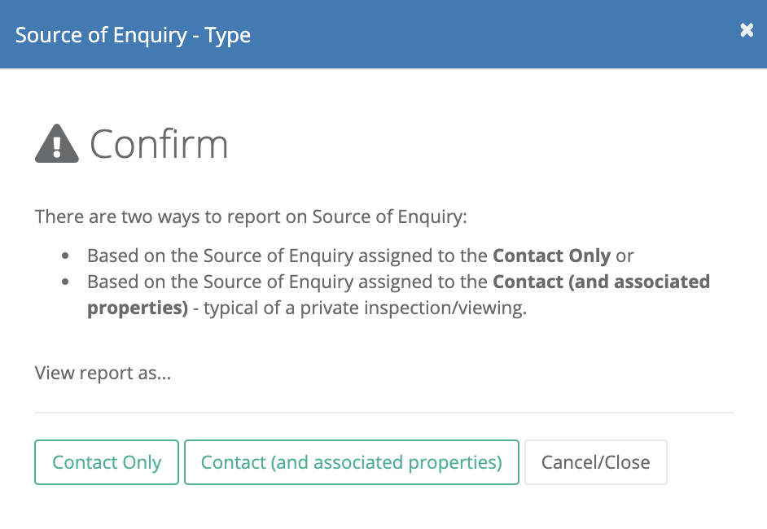767x529 pixels.
Task: Click the second bullet point dot
Action: [65, 282]
